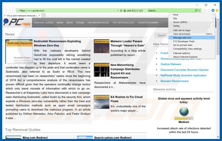The image size is (222, 141).
Task: Open Malware Loader Passes article headline
Action: tap(128, 43)
